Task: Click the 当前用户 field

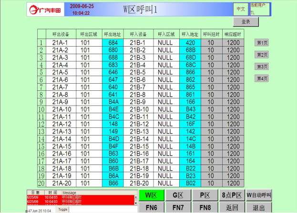Action: click(x=260, y=9)
